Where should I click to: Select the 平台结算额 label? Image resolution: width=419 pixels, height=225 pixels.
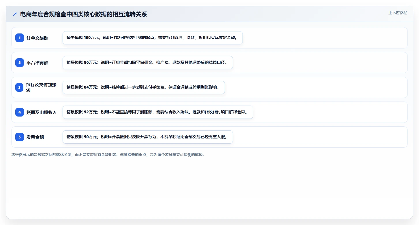click(x=37, y=63)
